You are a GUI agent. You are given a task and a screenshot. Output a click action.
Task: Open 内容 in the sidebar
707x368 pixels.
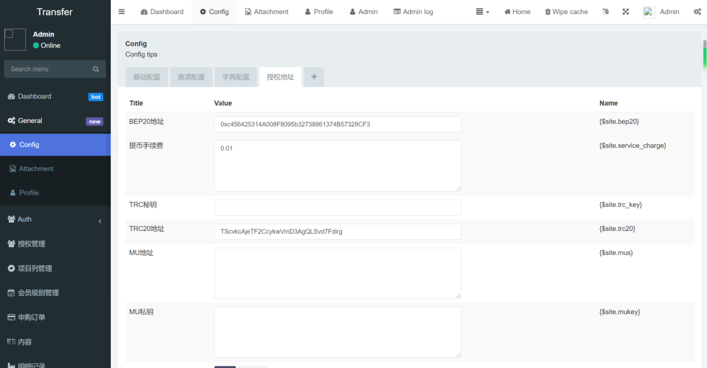55,342
